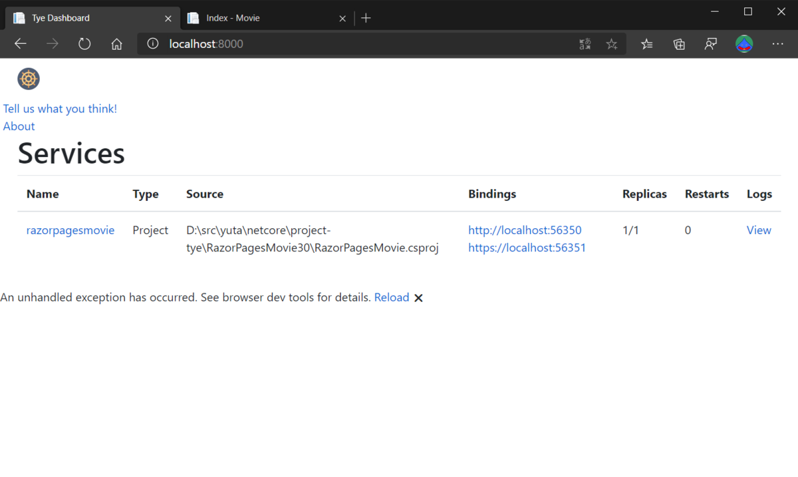Click the 1/1 replicas value

point(630,230)
